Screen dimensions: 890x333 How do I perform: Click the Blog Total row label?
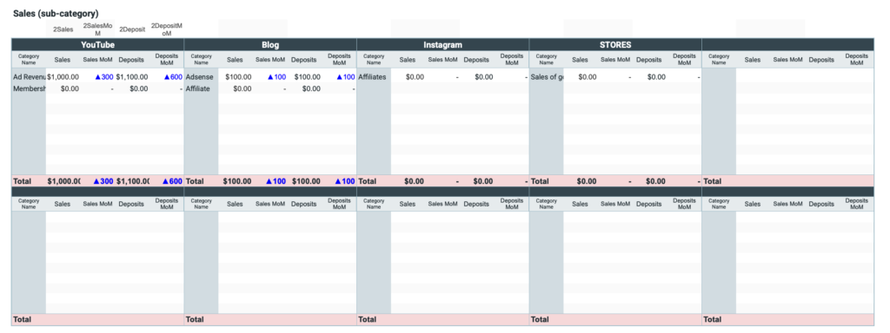193,181
